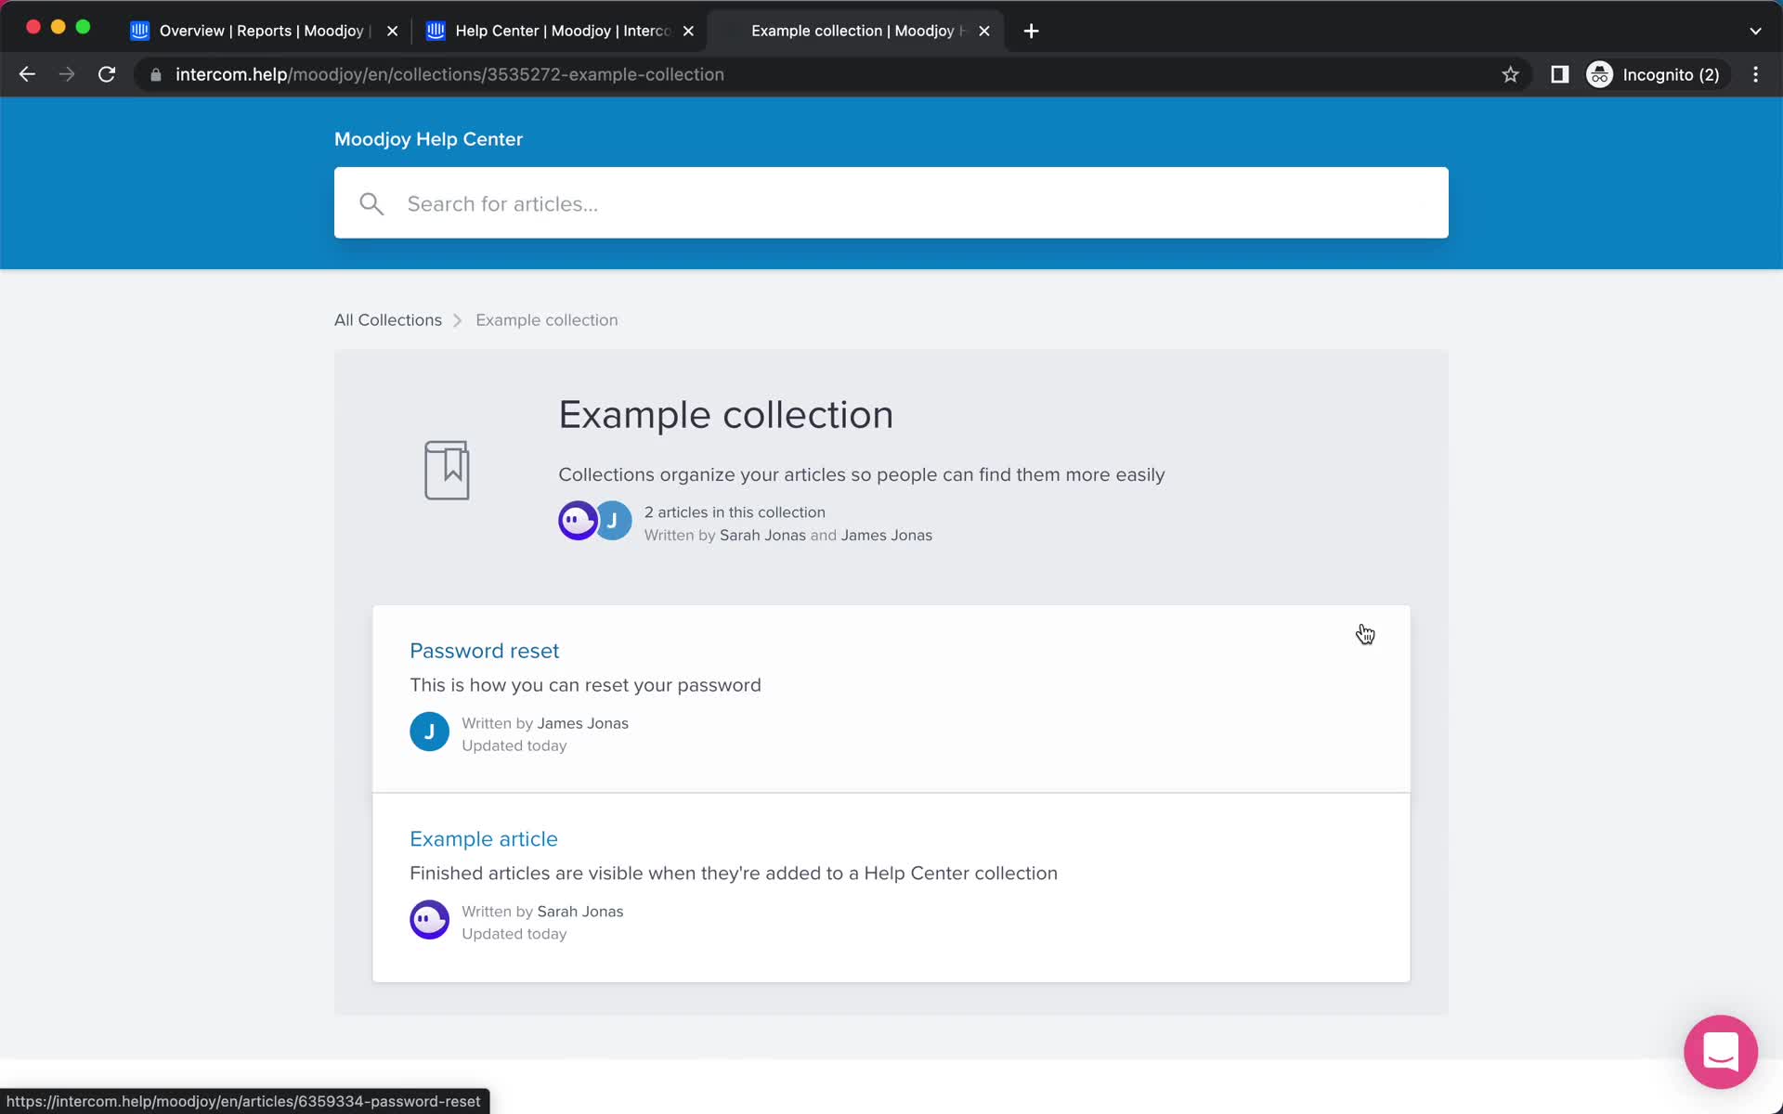Click the collection description text
Image resolution: width=1783 pixels, height=1114 pixels.
coord(861,474)
